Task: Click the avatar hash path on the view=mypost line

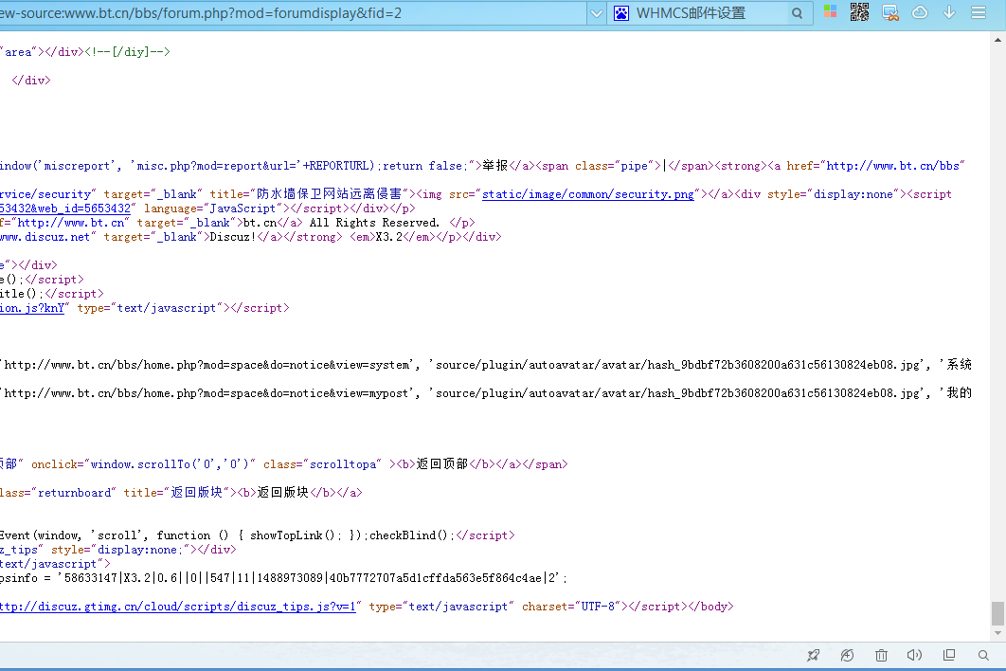Action: pyautogui.click(x=678, y=393)
